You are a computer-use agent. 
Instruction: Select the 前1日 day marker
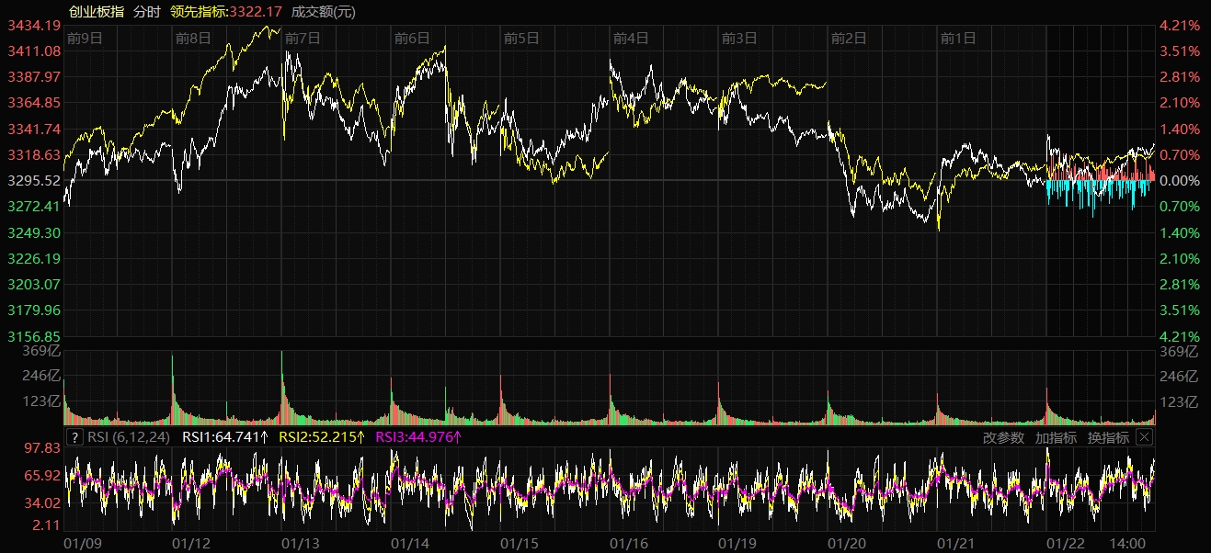click(957, 39)
